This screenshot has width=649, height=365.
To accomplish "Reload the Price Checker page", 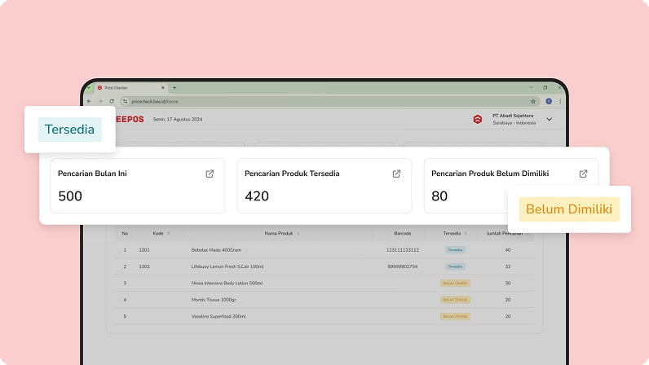I will [112, 101].
